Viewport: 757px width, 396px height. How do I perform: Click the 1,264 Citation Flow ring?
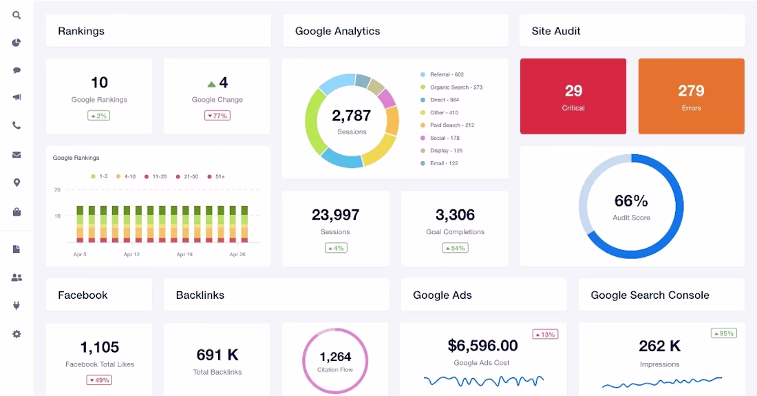coord(335,361)
